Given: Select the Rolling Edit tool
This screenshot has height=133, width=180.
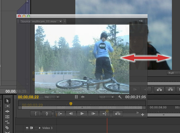Looking at the screenshot, I should coord(8,116).
